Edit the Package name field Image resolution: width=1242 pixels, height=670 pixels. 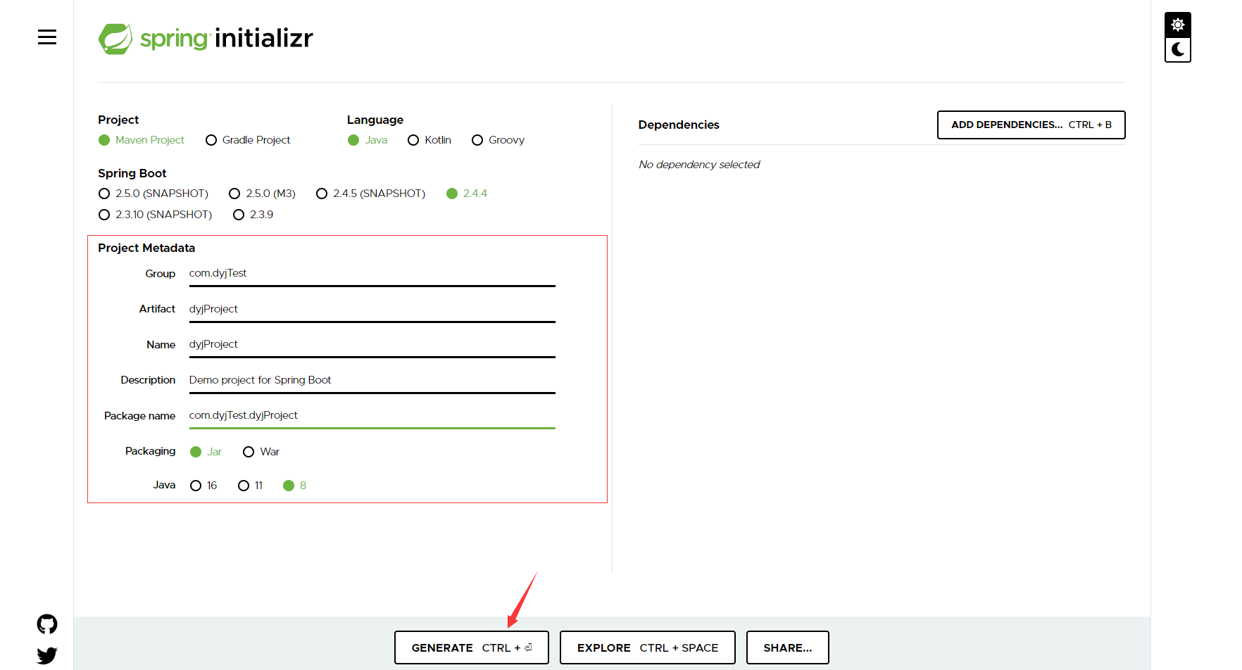coord(372,416)
